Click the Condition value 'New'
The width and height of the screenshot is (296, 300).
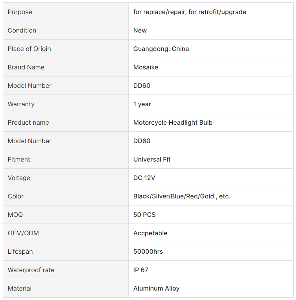(x=140, y=31)
